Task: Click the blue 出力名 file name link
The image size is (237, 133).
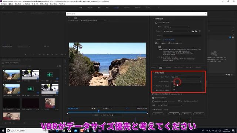Action: (169, 40)
